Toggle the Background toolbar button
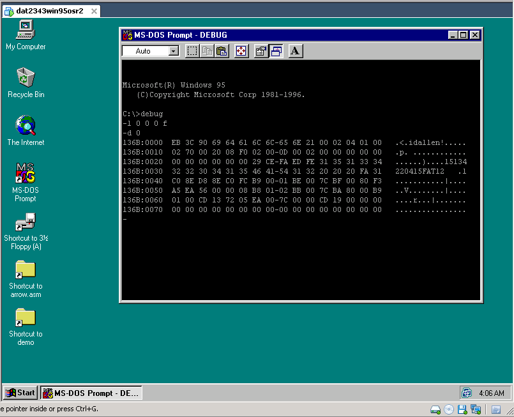Screen dimensions: 514x417 pyautogui.click(x=276, y=51)
